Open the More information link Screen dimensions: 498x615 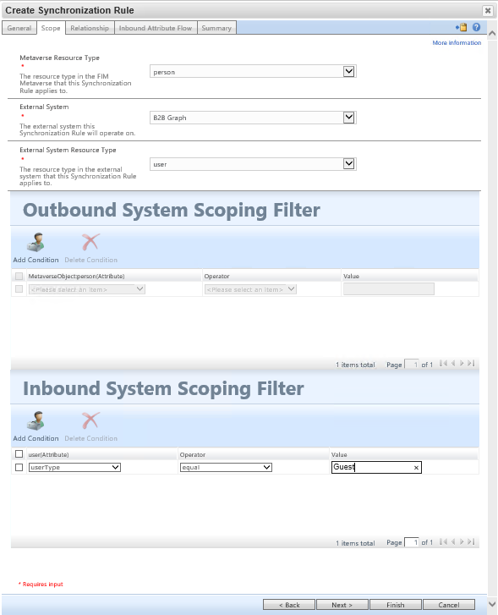(x=457, y=43)
